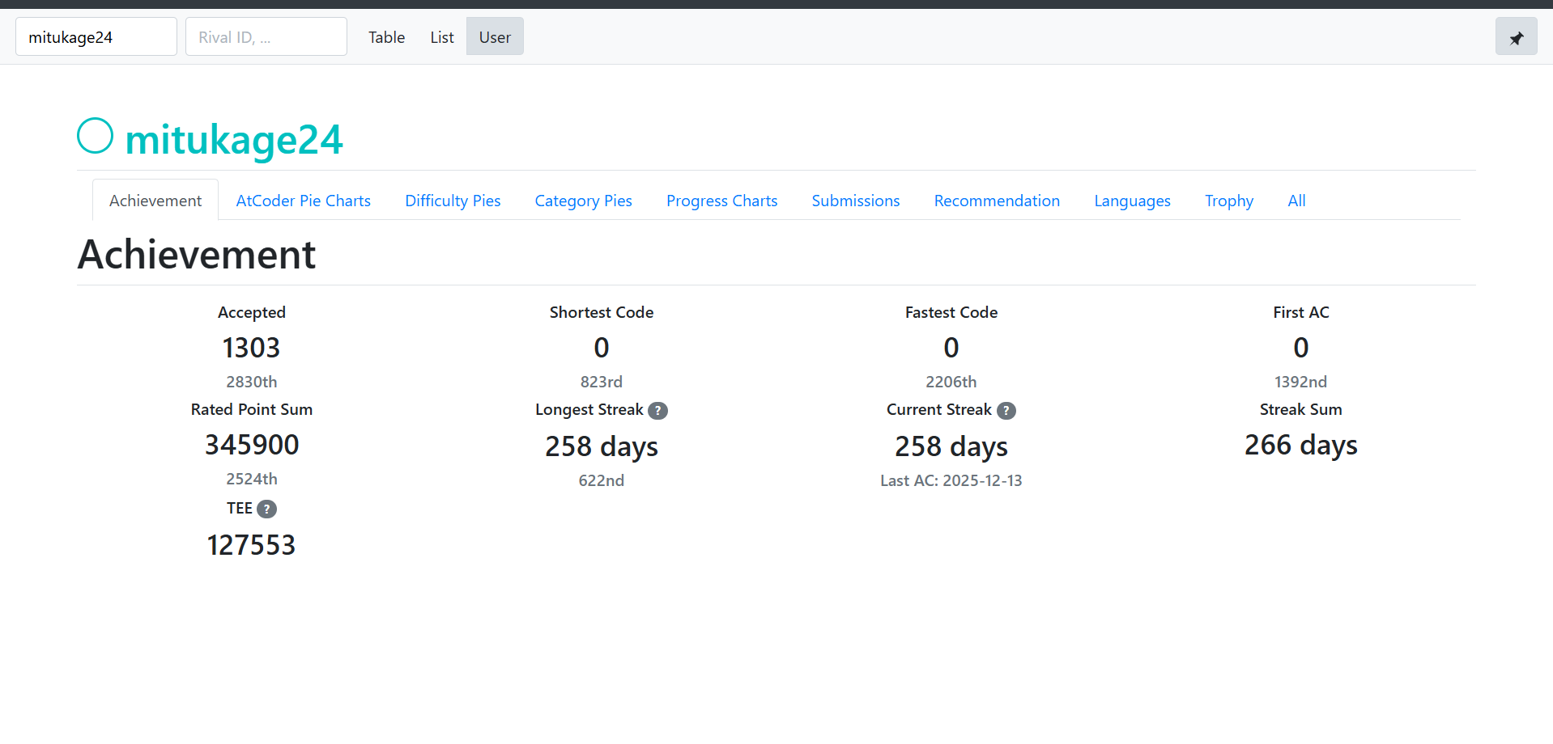Click the Accepted label
The height and width of the screenshot is (744, 1553).
[x=252, y=313]
